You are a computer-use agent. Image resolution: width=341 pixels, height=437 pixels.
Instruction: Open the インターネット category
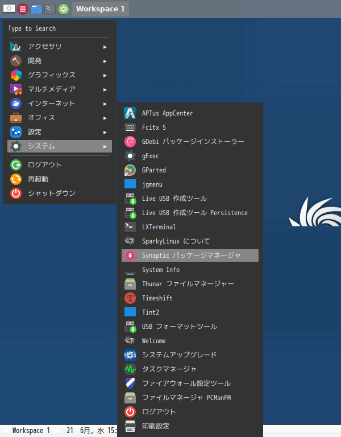pos(60,104)
